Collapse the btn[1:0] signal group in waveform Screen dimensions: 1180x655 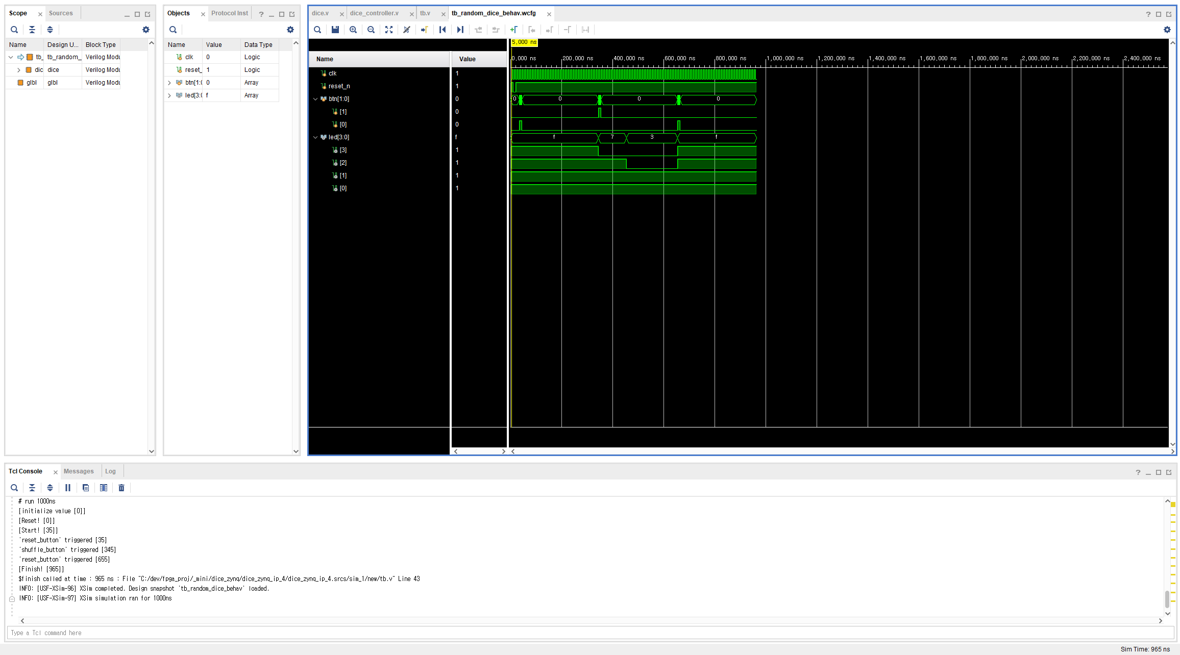coord(315,99)
